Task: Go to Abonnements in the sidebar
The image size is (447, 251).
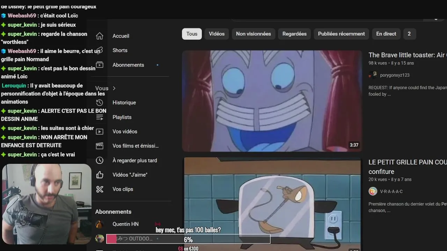Action: tap(128, 65)
